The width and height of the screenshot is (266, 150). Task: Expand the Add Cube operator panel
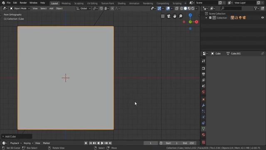(3, 137)
